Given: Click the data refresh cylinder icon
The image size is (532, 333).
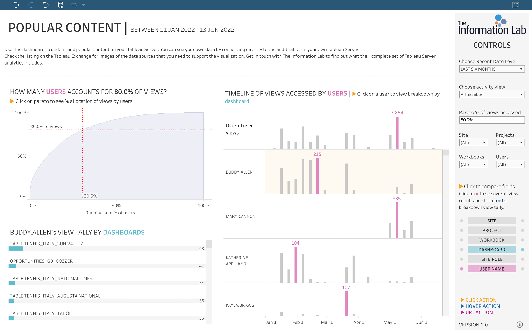Looking at the screenshot, I should click(61, 5).
